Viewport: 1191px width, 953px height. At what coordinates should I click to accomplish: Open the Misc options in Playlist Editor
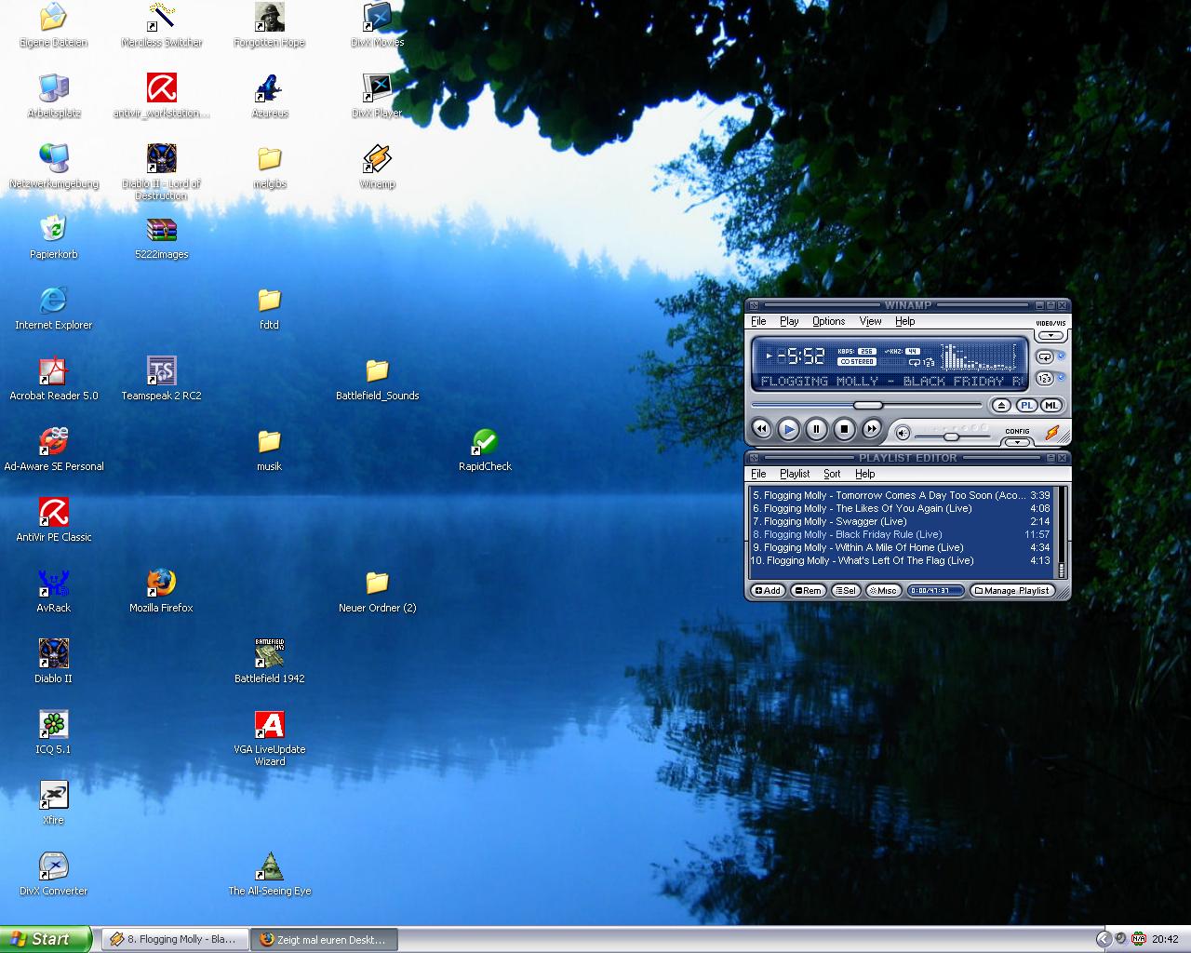[883, 590]
